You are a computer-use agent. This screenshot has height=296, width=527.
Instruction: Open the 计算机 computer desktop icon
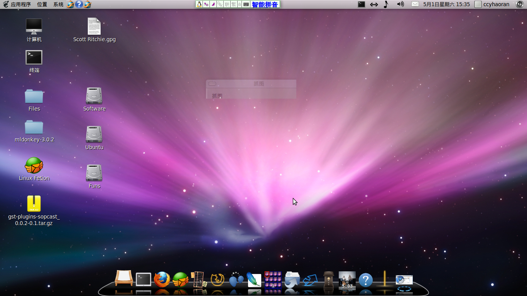coord(34,27)
